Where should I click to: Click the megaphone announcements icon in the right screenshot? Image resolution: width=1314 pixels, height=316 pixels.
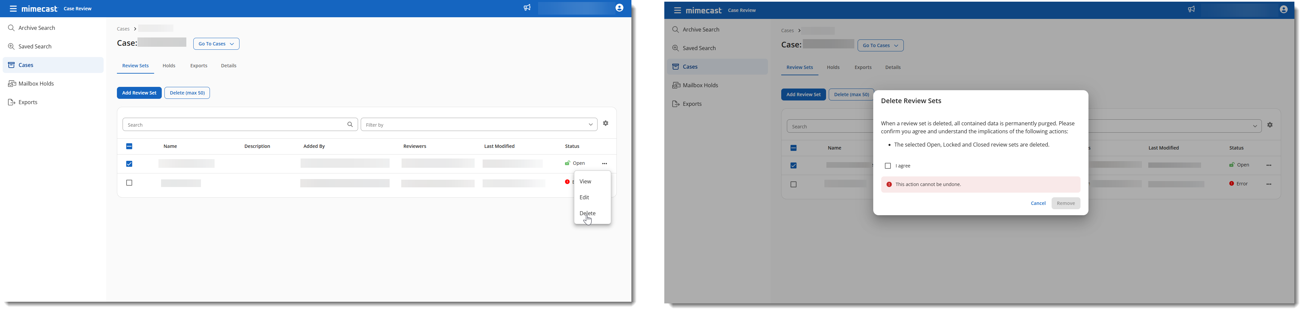click(1191, 10)
